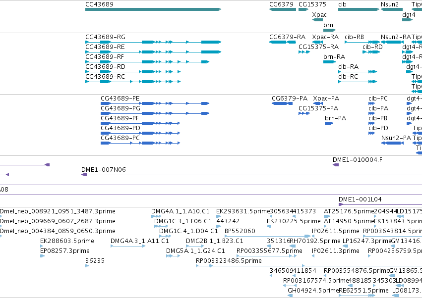Click the DMG5A.1_1.G24.C1 feature
Screen dimensions: 422x298
(x=173, y=256)
